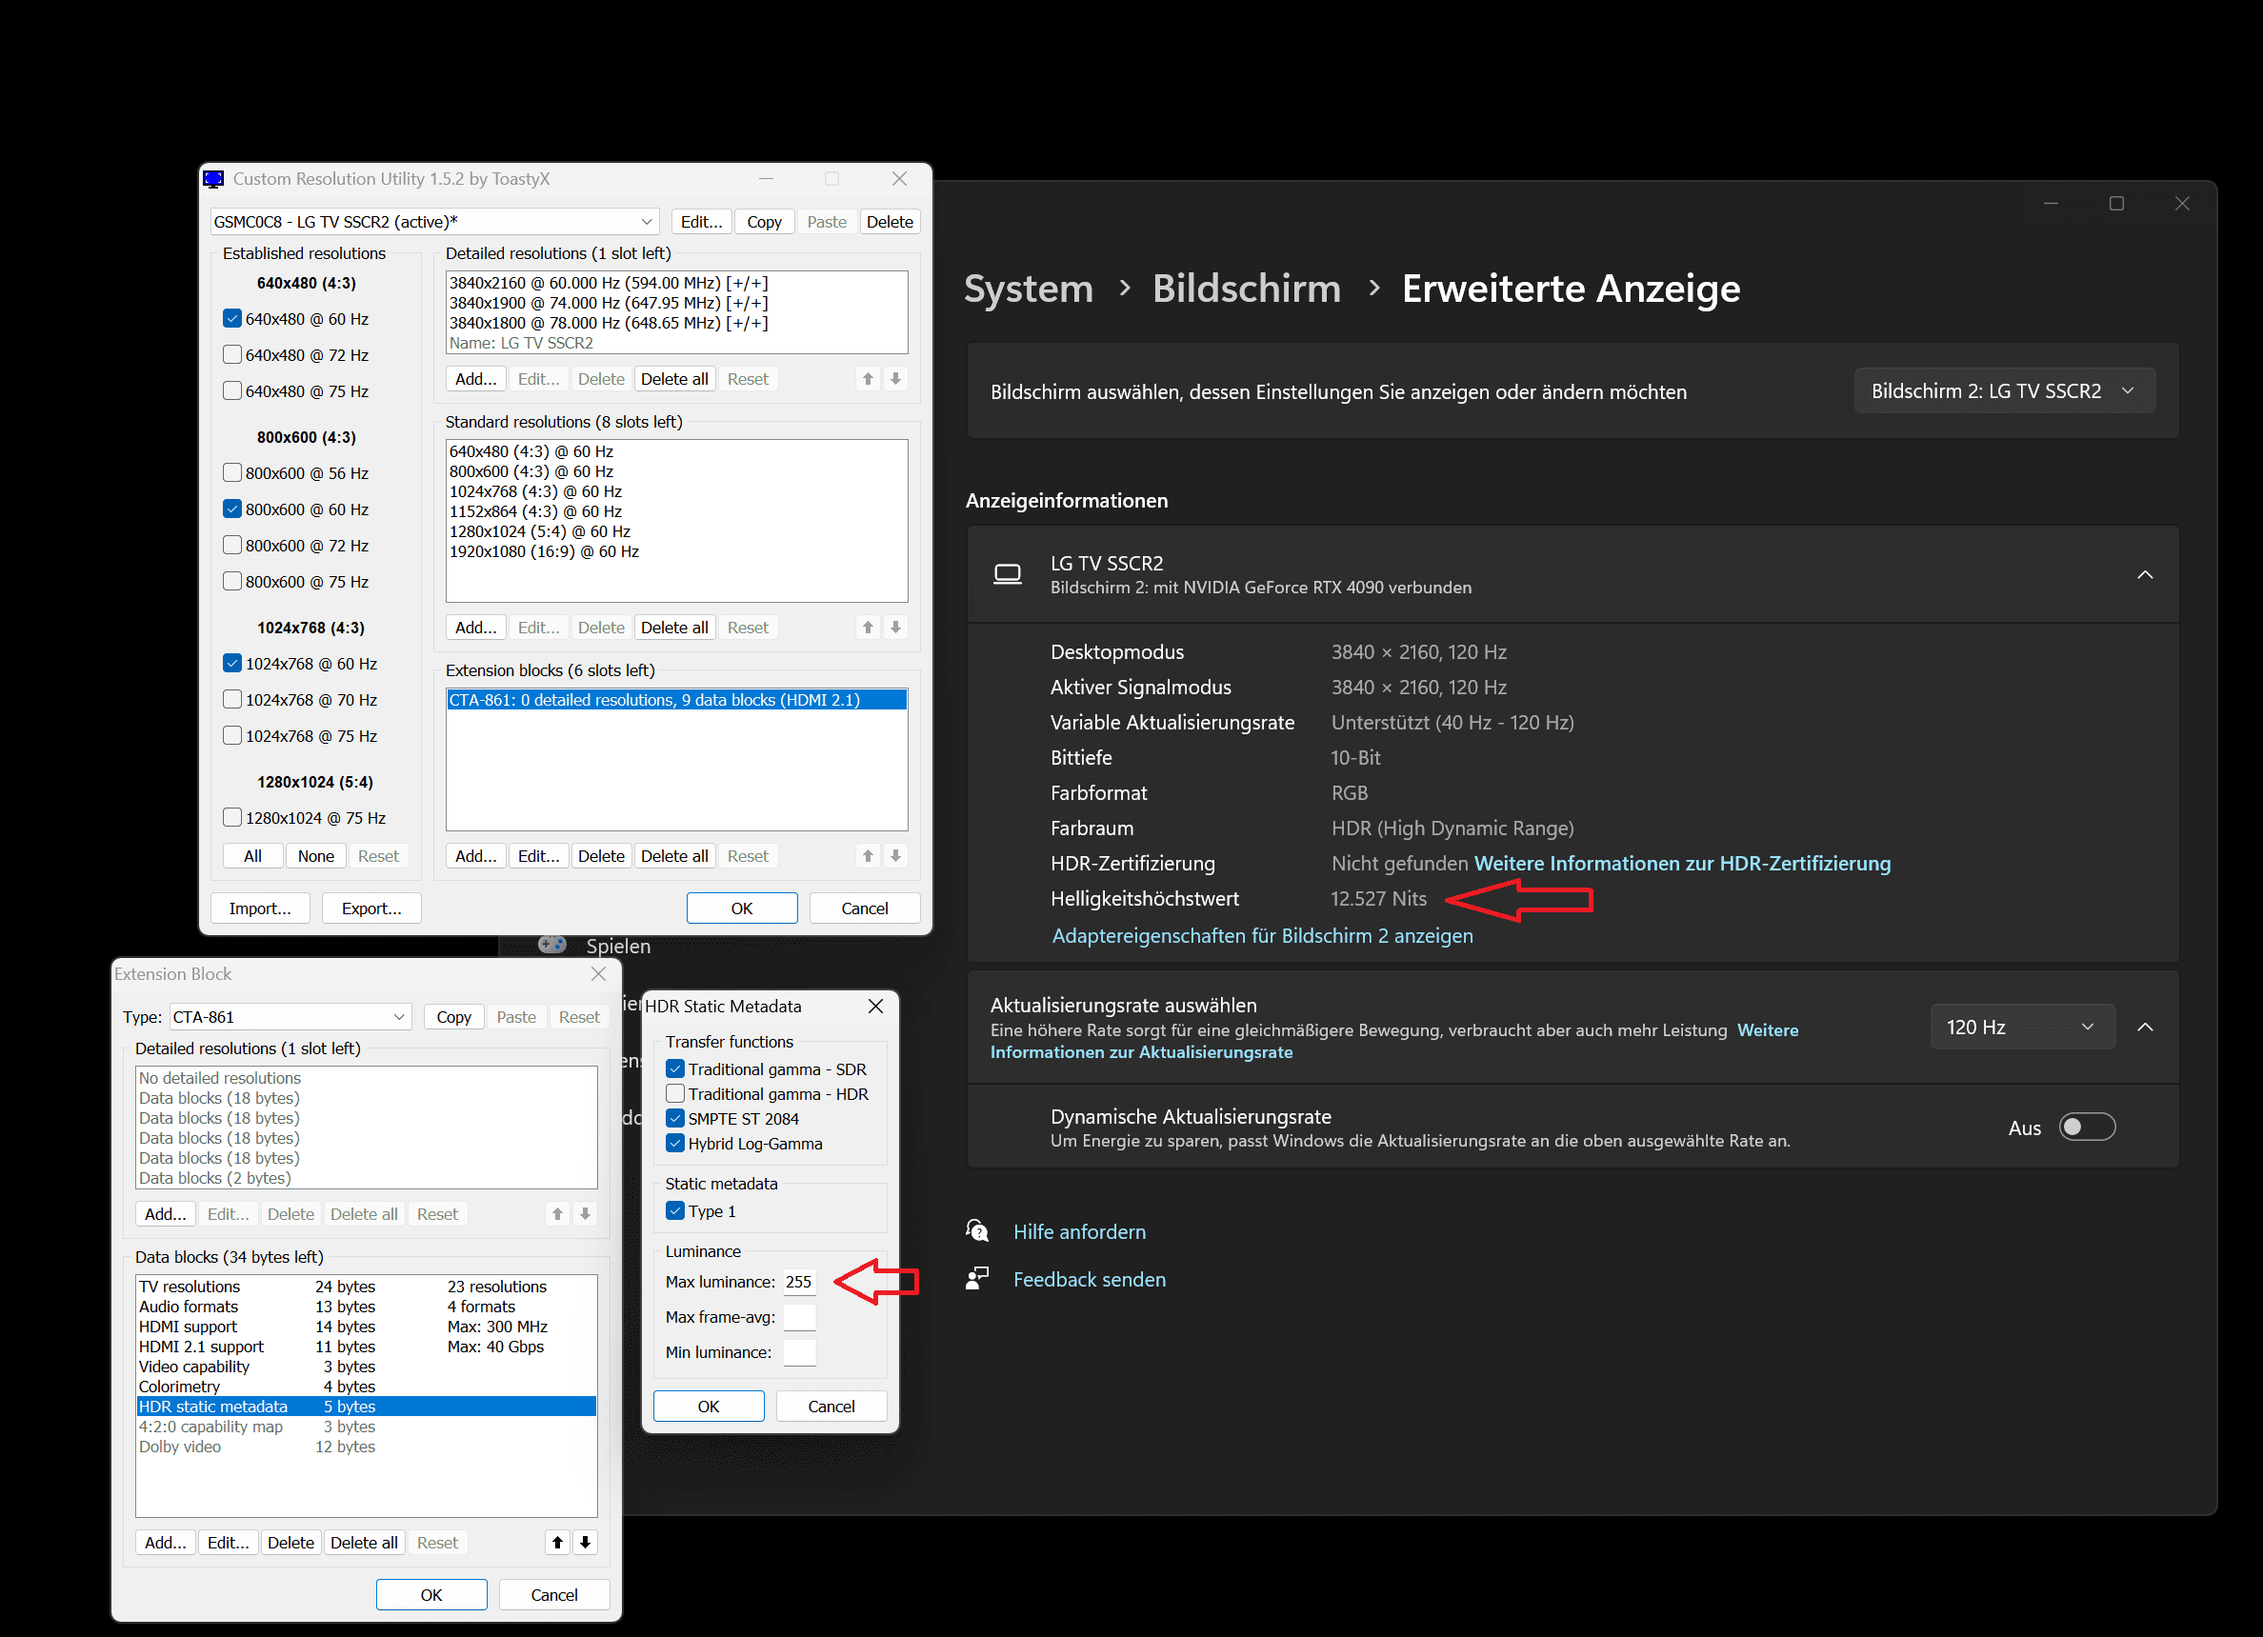Click the Custom Resolution Utility title bar icon
The width and height of the screenshot is (2263, 1637).
[x=213, y=180]
